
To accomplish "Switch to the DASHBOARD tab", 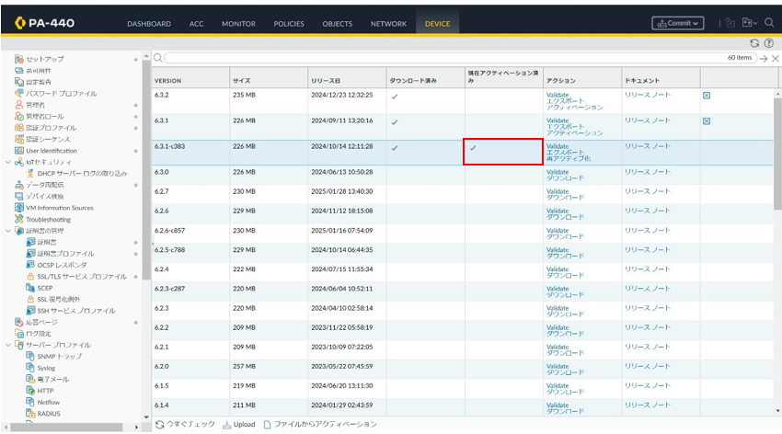I will (x=149, y=24).
